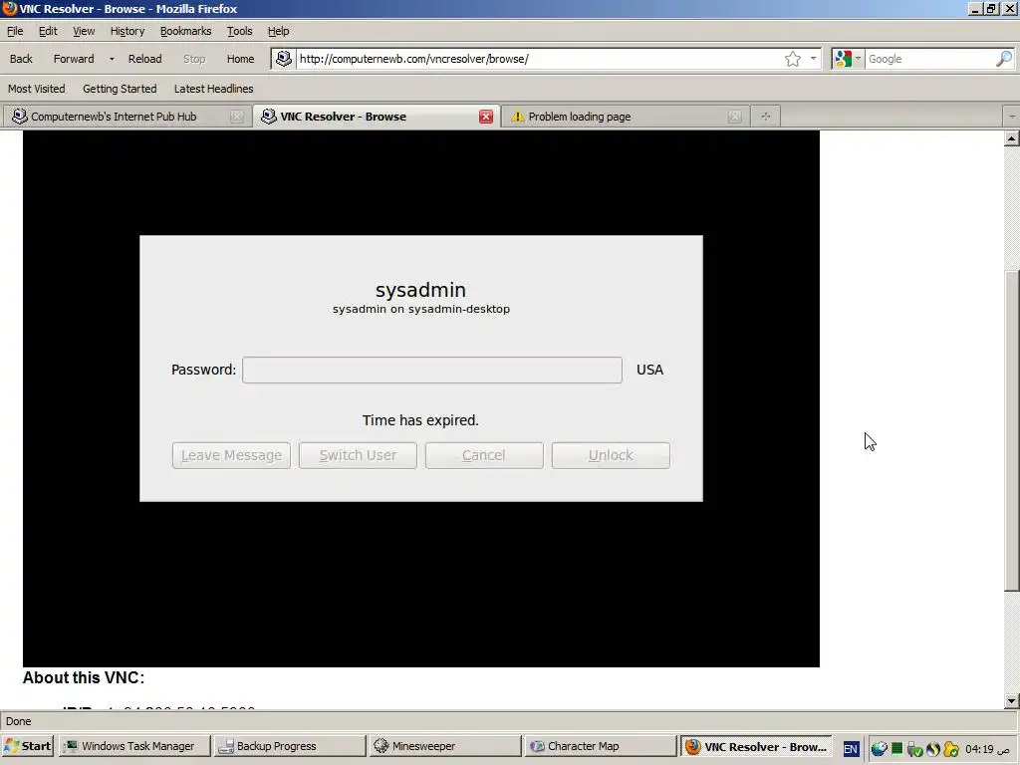Open the Getting Started bookmark
This screenshot has width=1020, height=765.
point(120,89)
